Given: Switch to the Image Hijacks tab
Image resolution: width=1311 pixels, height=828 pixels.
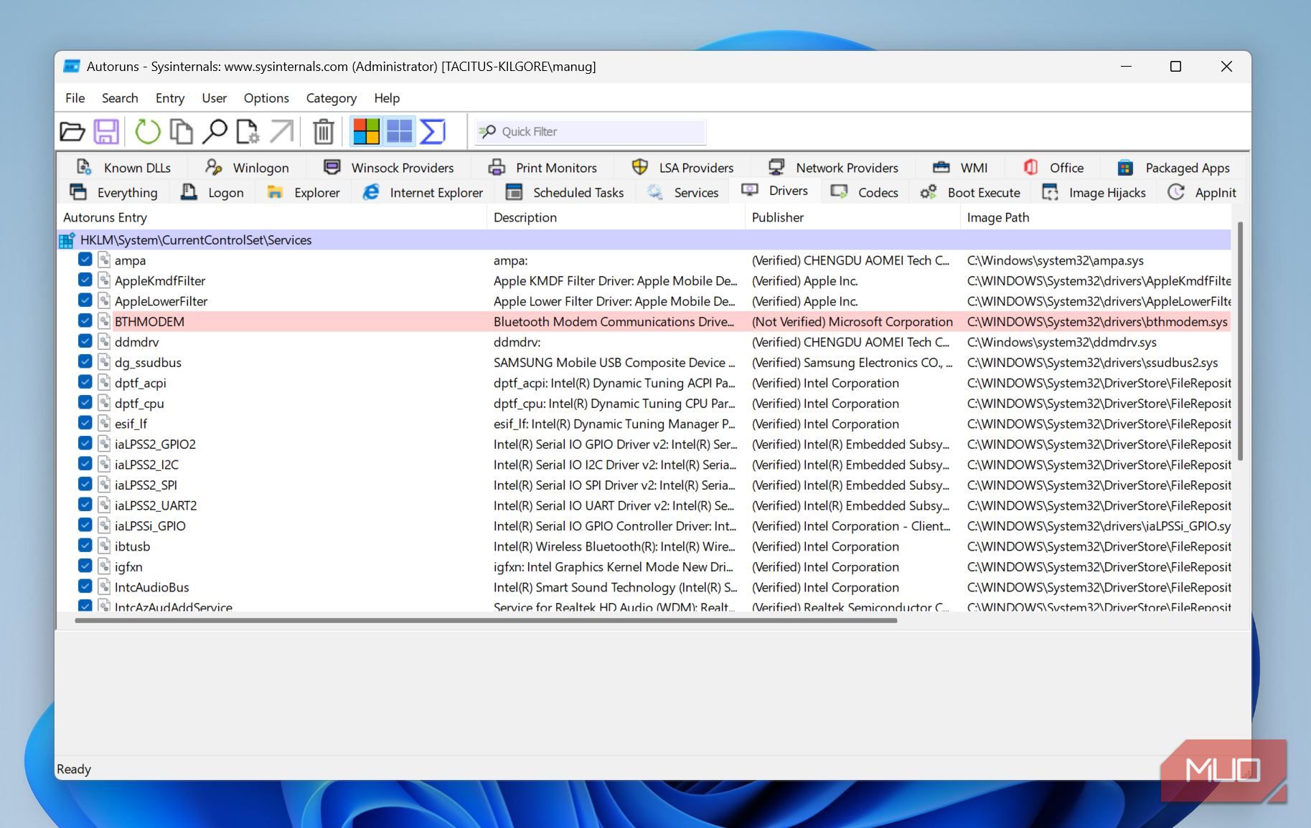Looking at the screenshot, I should (1094, 192).
